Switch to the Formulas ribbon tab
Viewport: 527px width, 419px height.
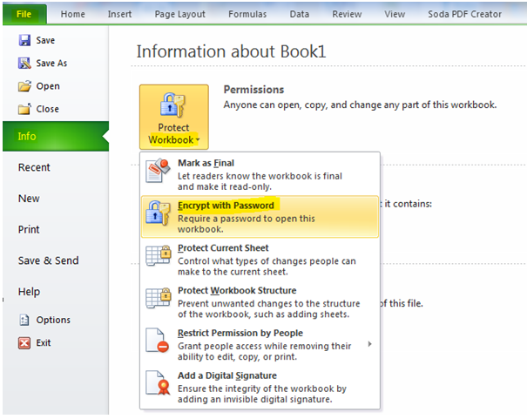(247, 15)
